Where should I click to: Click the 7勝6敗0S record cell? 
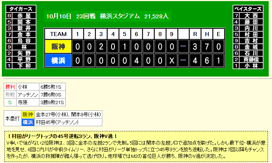[x=52, y=95]
